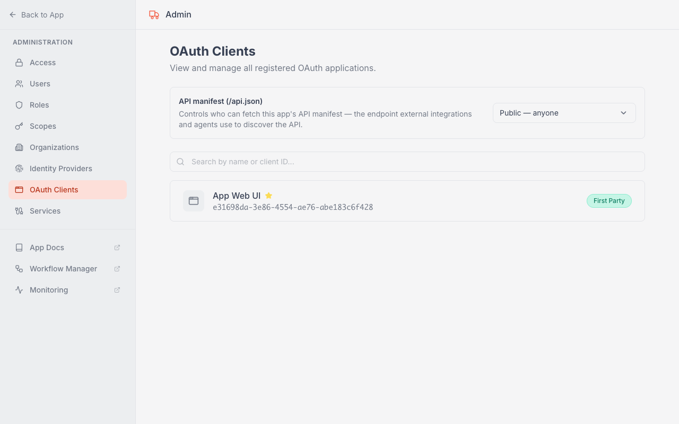
Task: Click the OAuth Clients page heading
Action: pos(213,51)
